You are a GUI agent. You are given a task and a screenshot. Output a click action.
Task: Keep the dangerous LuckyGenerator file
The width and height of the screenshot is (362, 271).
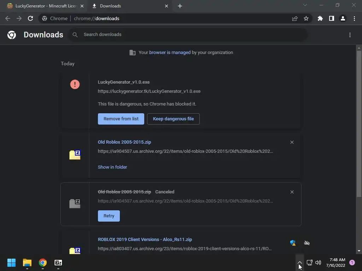[173, 119]
